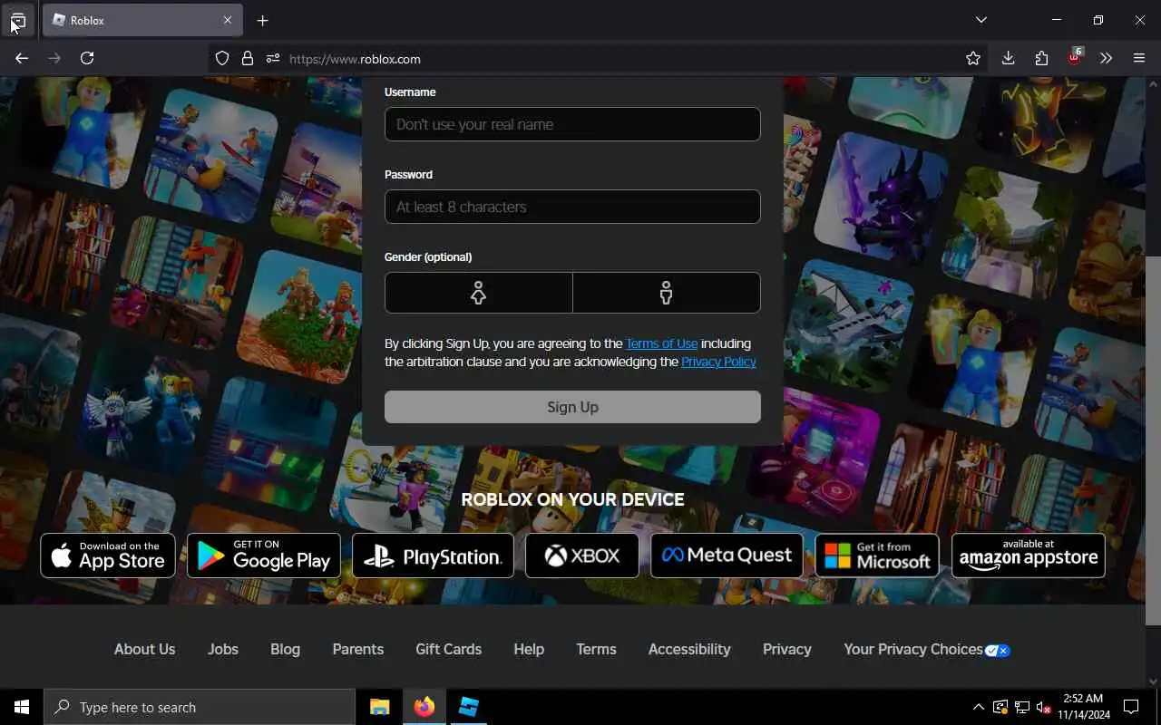This screenshot has height=725, width=1161.
Task: Select the Roblox browser tab
Action: pos(143,20)
